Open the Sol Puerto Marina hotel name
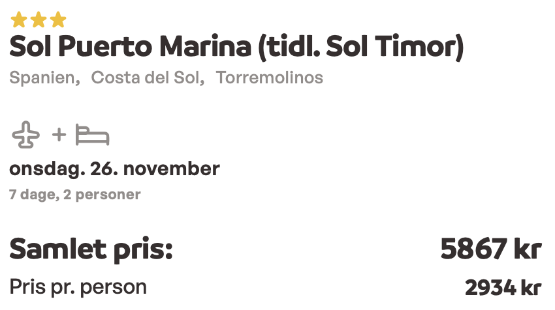 coord(130,46)
